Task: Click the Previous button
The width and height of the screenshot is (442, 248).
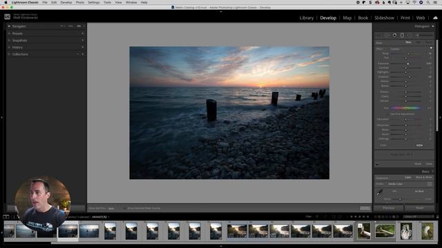Action: click(x=389, y=208)
